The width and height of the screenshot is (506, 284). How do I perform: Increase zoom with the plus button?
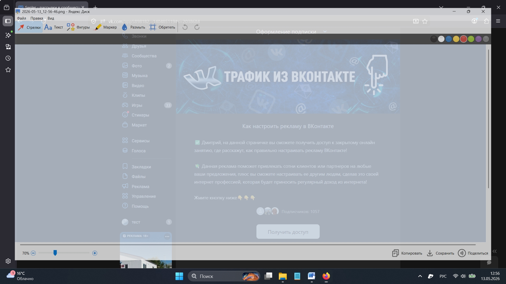point(95,253)
